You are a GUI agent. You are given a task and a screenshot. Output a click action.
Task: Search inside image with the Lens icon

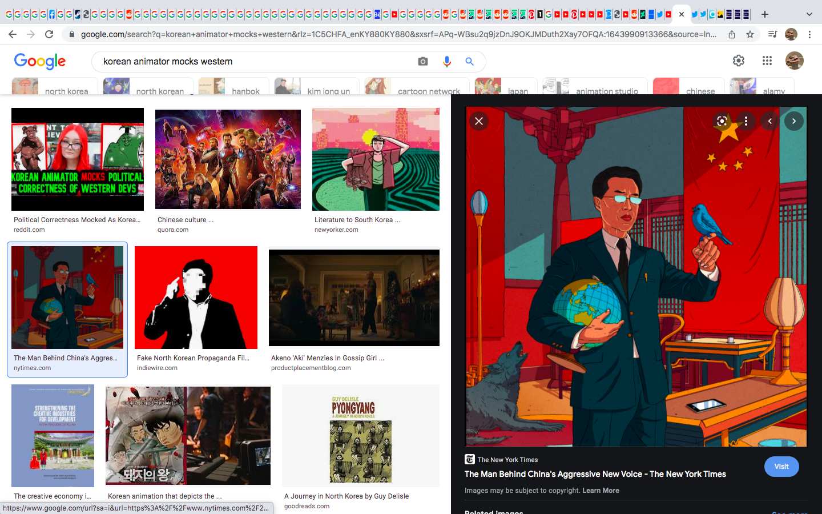tap(722, 121)
